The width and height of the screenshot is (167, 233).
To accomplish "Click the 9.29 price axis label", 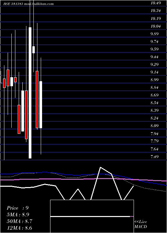I will pos(154,65).
